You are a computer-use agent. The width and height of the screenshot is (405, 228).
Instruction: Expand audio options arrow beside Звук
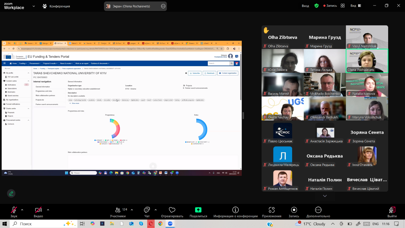[22, 210]
